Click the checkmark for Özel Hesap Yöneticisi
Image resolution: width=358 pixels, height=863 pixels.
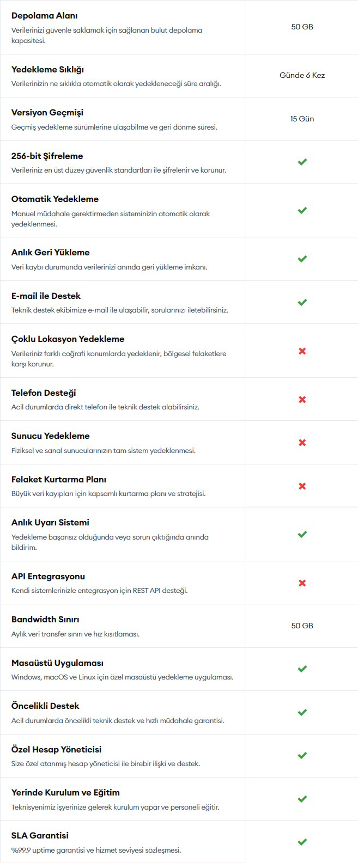[302, 755]
